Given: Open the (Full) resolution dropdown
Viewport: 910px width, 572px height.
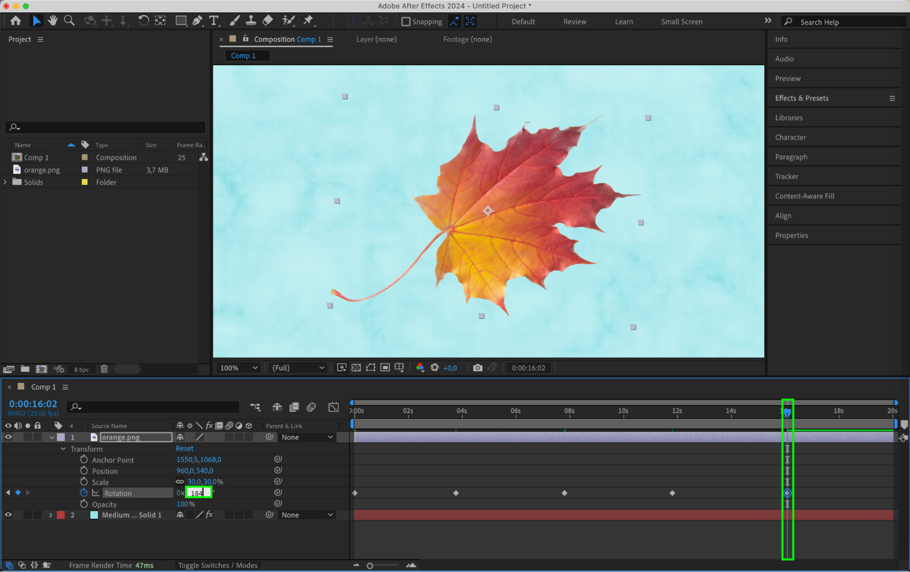Looking at the screenshot, I should tap(298, 368).
